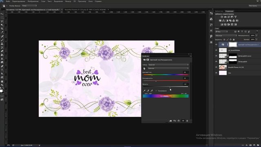This screenshot has width=261, height=147.
Task: Hide the bottom background layer
Action: pyautogui.click(x=216, y=73)
